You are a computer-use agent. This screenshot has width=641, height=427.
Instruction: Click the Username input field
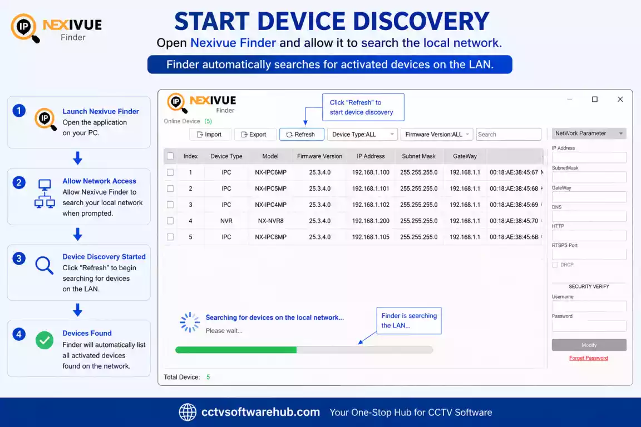pyautogui.click(x=589, y=306)
